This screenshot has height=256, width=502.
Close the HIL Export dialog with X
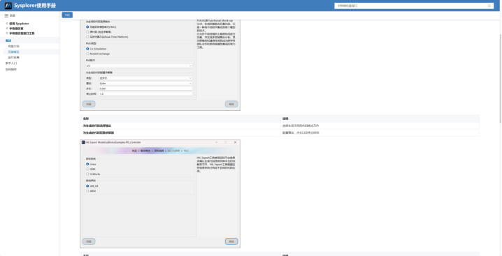point(236,142)
